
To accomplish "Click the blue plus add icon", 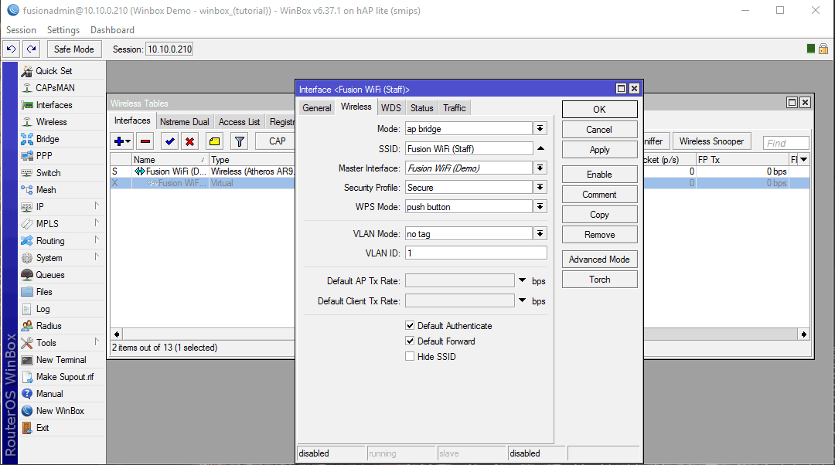I will (x=119, y=141).
